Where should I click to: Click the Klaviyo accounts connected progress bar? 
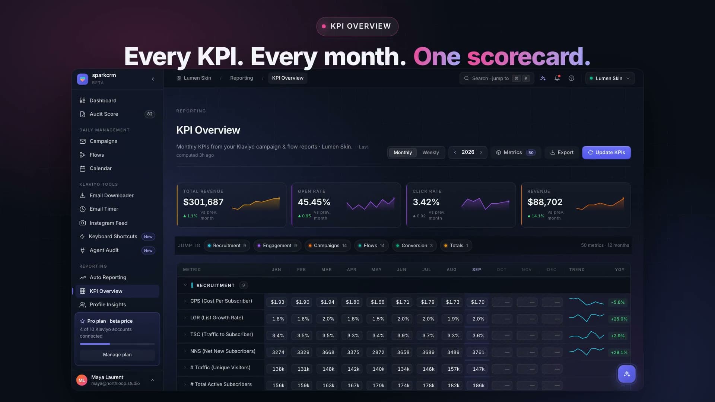coord(117,344)
